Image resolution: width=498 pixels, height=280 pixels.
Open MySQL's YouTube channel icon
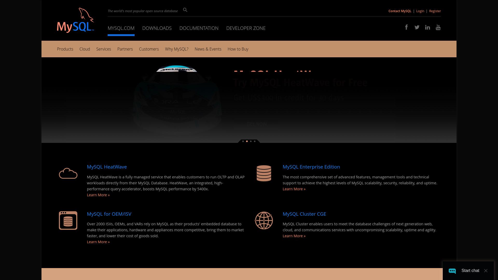click(x=438, y=27)
